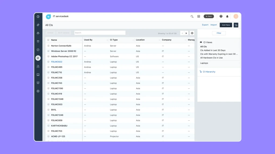The height and width of the screenshot is (154, 275).
Task: Select the All CIs view
Action: coord(204,47)
